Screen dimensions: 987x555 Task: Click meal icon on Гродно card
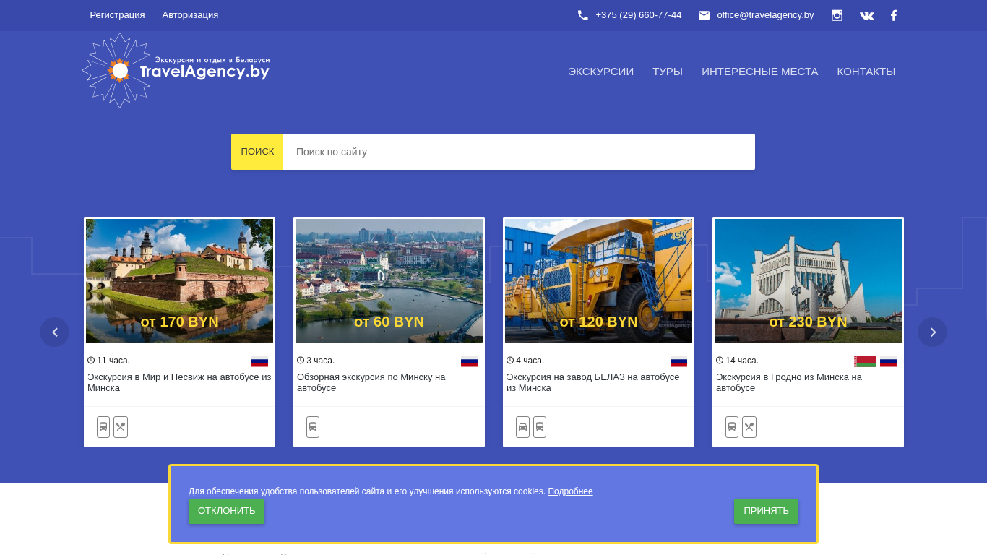[x=749, y=427]
